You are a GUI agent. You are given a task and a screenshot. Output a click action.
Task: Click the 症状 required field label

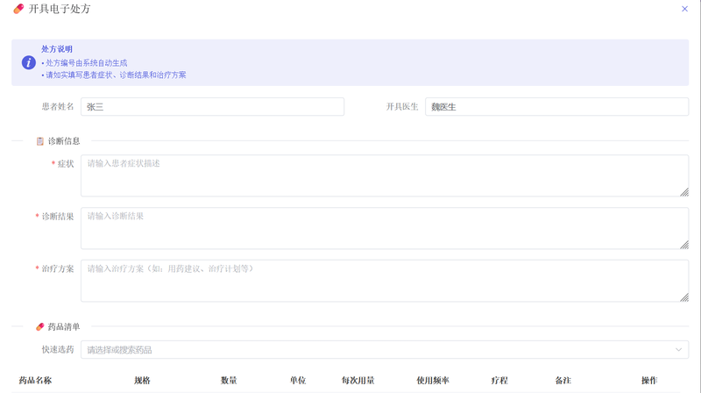[x=66, y=164]
